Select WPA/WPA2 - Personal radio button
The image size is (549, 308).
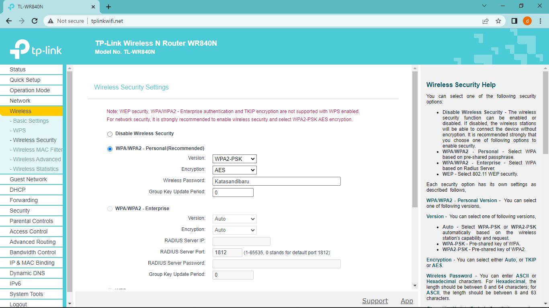(110, 149)
